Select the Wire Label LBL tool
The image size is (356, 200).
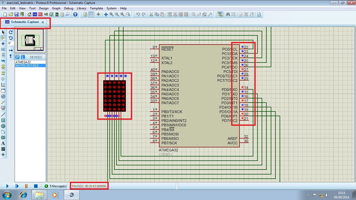point(3,49)
